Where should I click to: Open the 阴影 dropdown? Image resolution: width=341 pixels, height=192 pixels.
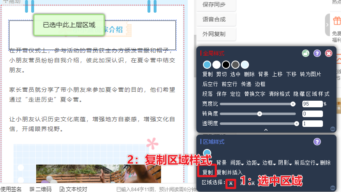tap(285, 163)
